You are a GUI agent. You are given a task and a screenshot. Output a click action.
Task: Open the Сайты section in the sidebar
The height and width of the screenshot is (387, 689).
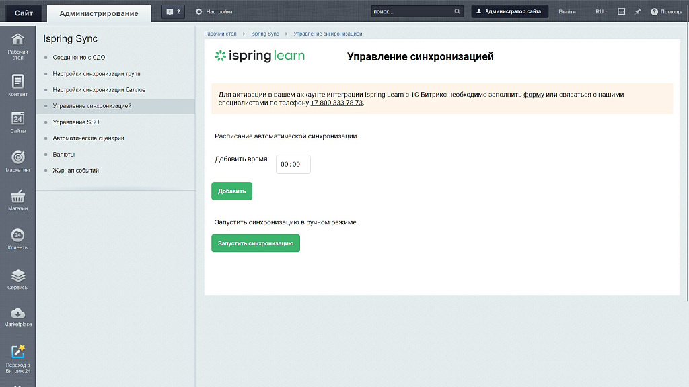coord(19,124)
